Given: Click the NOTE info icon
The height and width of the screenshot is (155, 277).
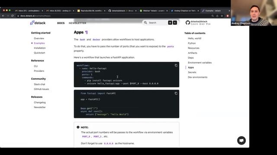Looking at the screenshot, I should tap(78, 127).
